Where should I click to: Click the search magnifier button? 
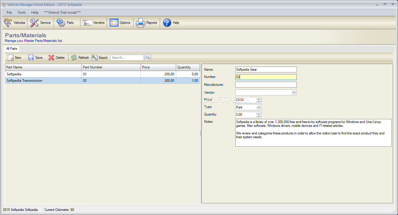148,58
